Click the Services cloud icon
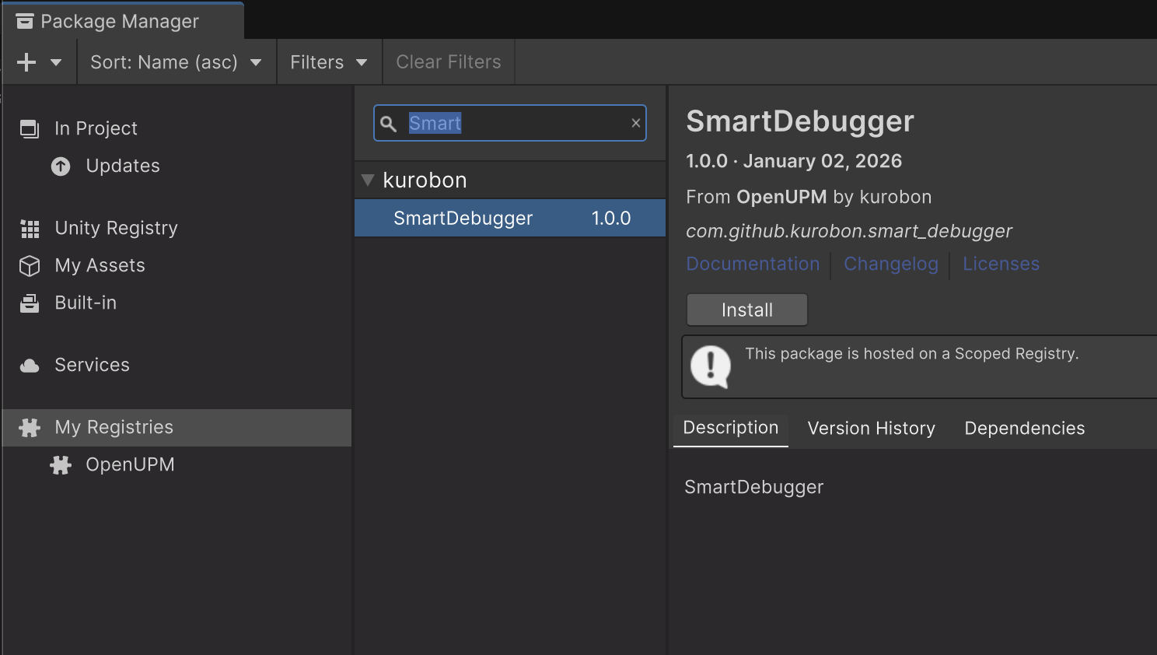This screenshot has width=1157, height=655. click(30, 366)
